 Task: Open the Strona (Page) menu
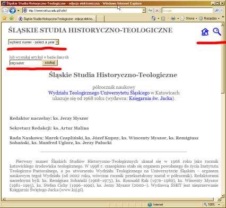pos(188,19)
